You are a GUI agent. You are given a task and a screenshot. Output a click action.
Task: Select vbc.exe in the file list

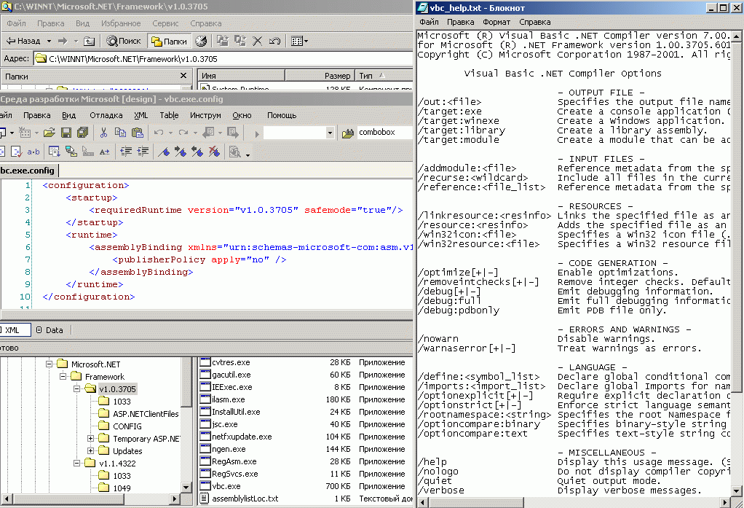click(x=226, y=486)
